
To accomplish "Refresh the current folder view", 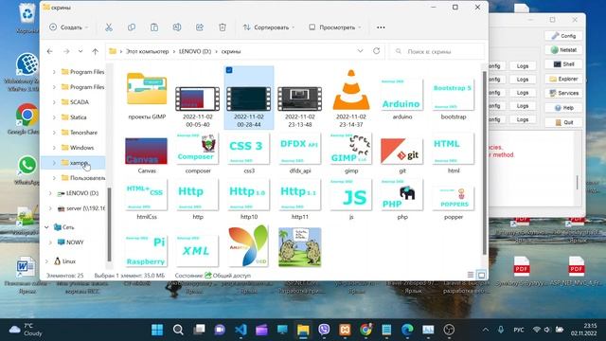I will [377, 51].
